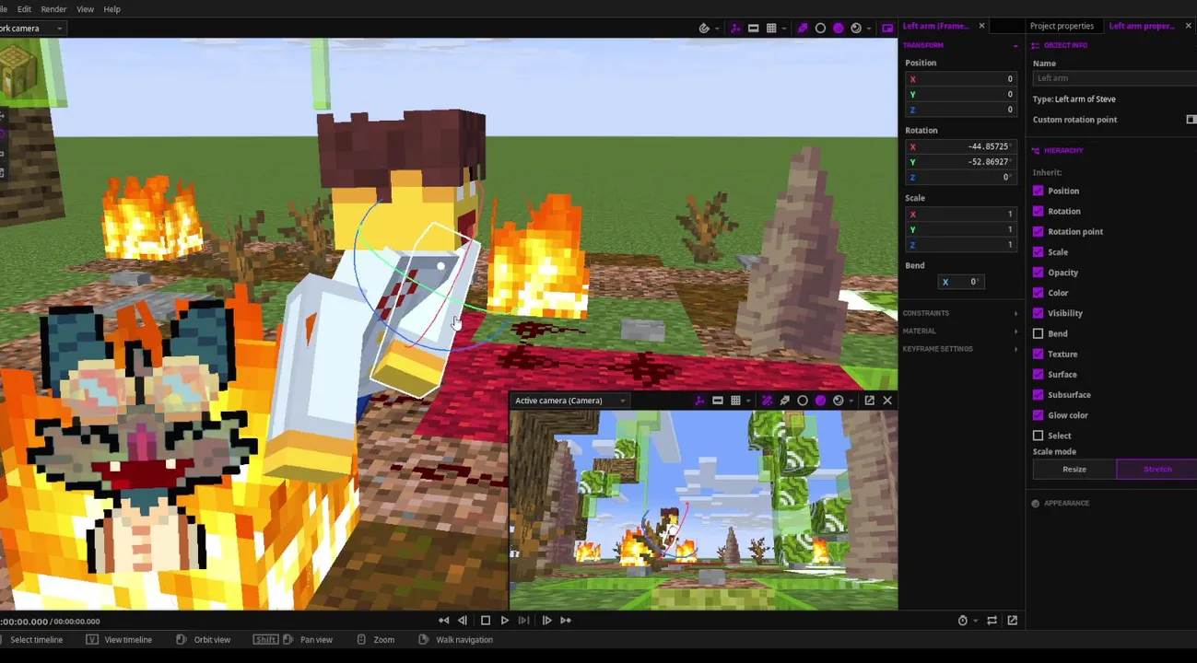The image size is (1197, 663).
Task: Toggle the secondary camera view icon
Action: (x=887, y=29)
